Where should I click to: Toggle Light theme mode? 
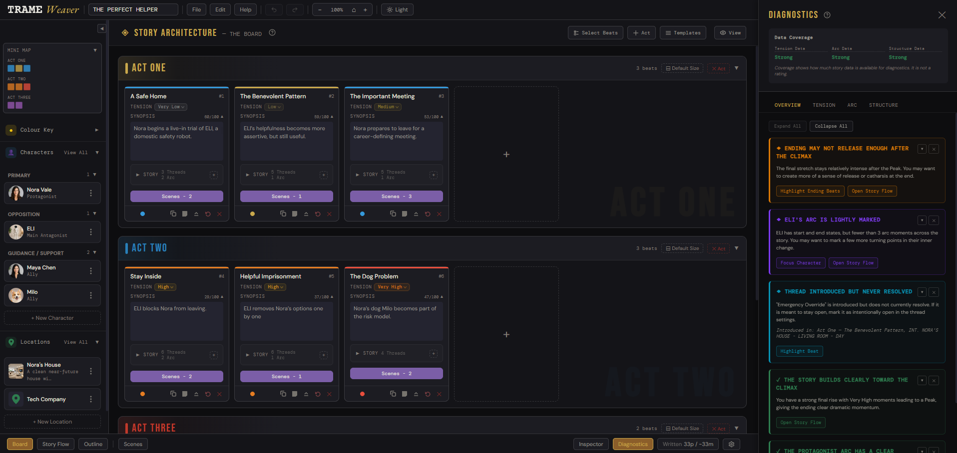click(397, 9)
